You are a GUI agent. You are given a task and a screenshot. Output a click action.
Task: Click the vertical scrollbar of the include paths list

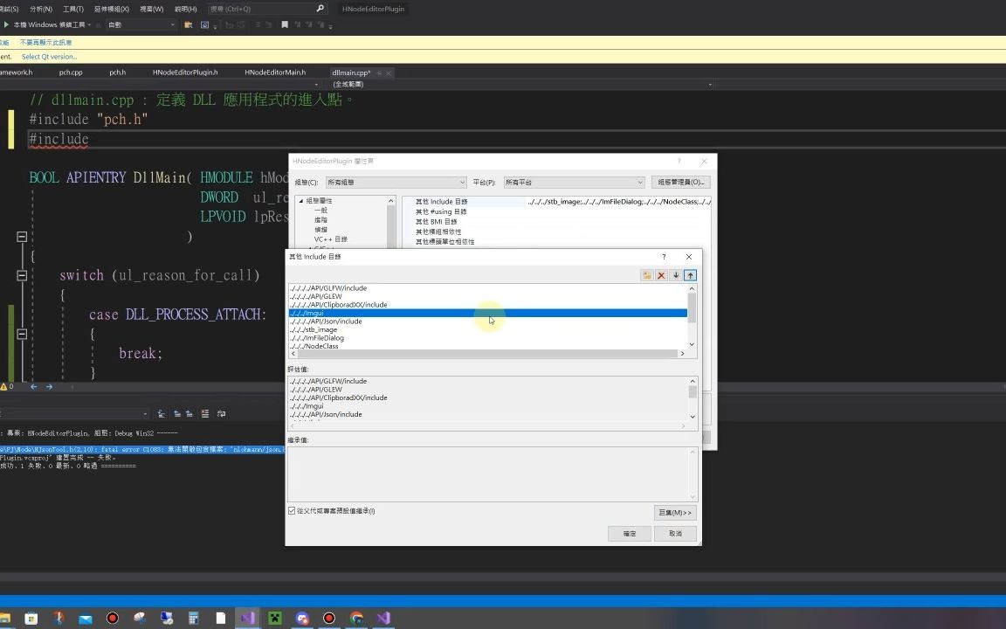692,316
